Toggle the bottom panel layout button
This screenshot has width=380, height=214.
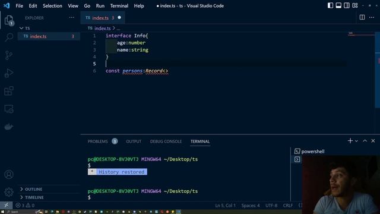tap(338, 5)
